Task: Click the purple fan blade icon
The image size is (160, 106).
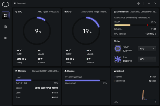Action: click(118, 59)
